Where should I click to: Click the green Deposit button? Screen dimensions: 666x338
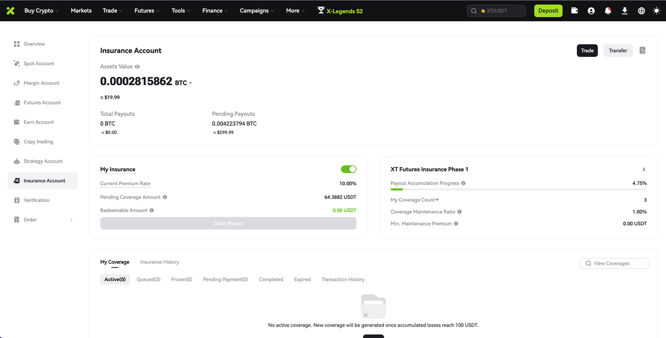pos(548,10)
